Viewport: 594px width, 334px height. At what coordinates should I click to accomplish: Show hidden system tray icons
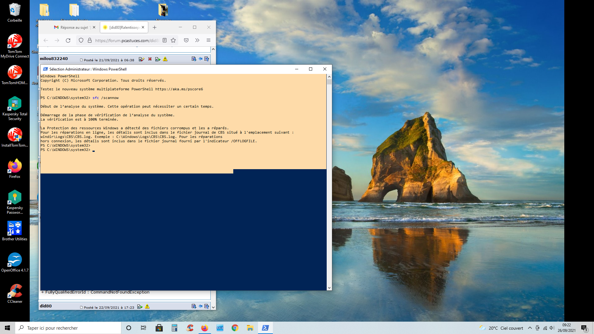530,328
